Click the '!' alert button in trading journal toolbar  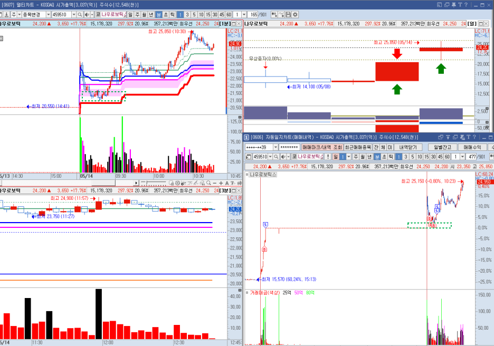(328, 157)
